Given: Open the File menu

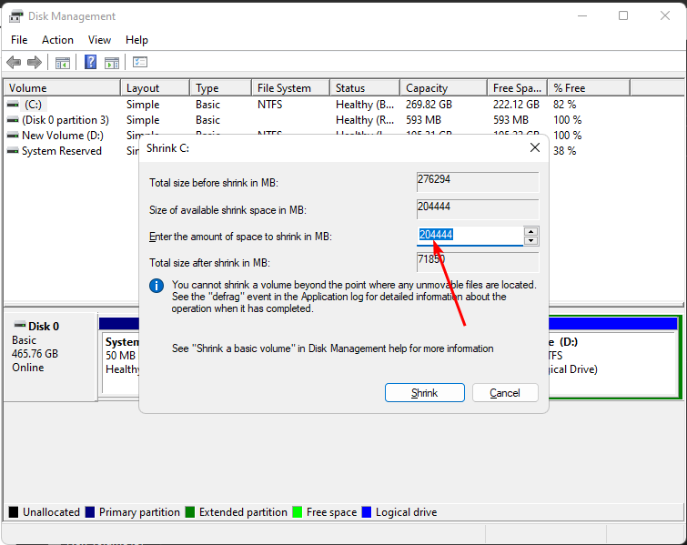Looking at the screenshot, I should click(x=19, y=40).
